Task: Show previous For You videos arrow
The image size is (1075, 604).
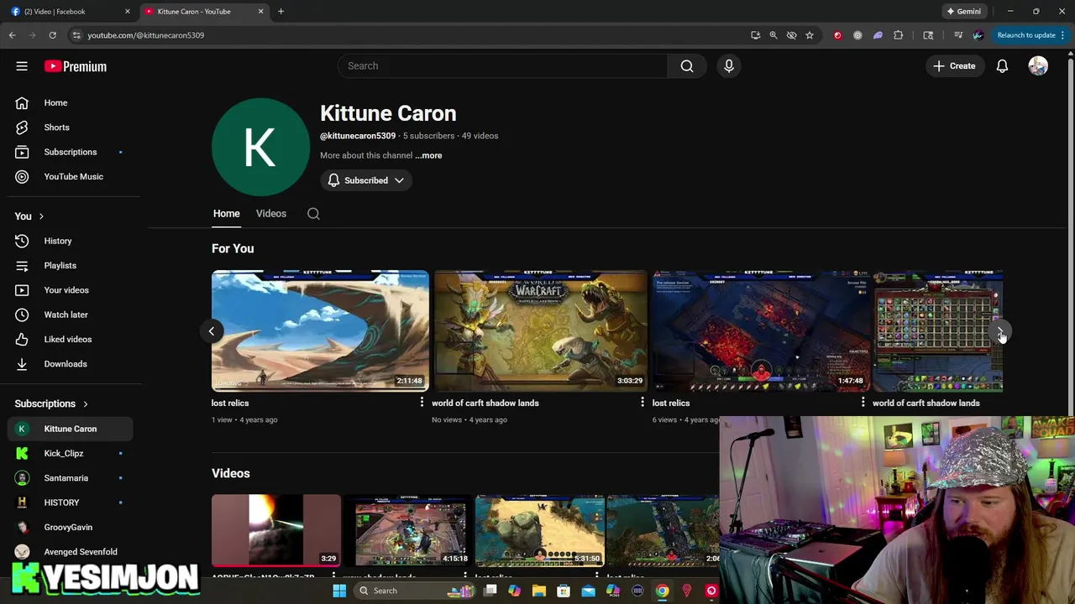Action: click(x=212, y=331)
